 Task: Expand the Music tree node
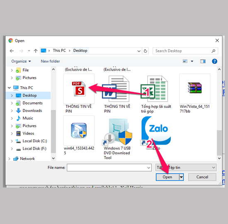12,118
